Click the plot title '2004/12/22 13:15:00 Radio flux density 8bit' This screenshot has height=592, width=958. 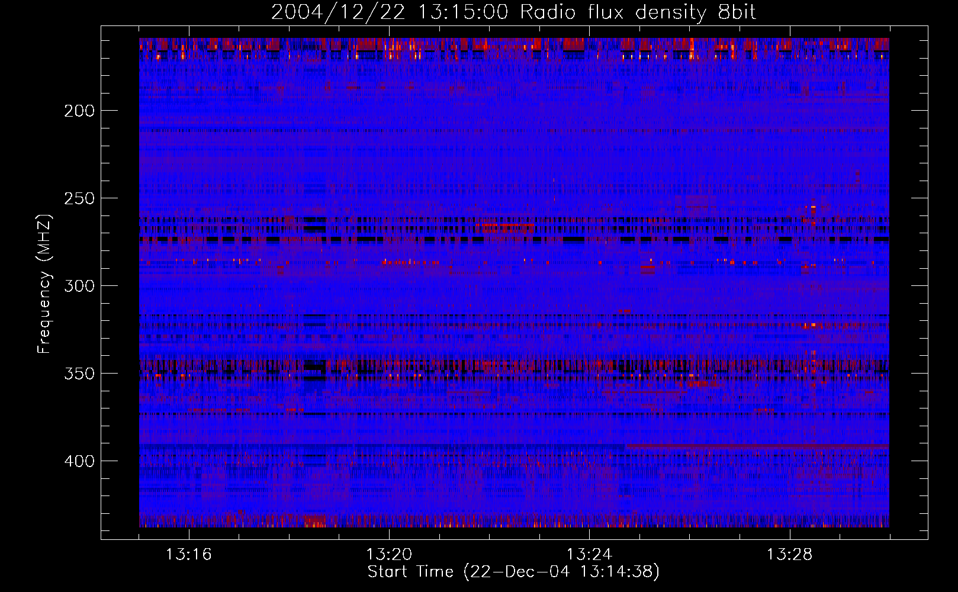pos(513,12)
